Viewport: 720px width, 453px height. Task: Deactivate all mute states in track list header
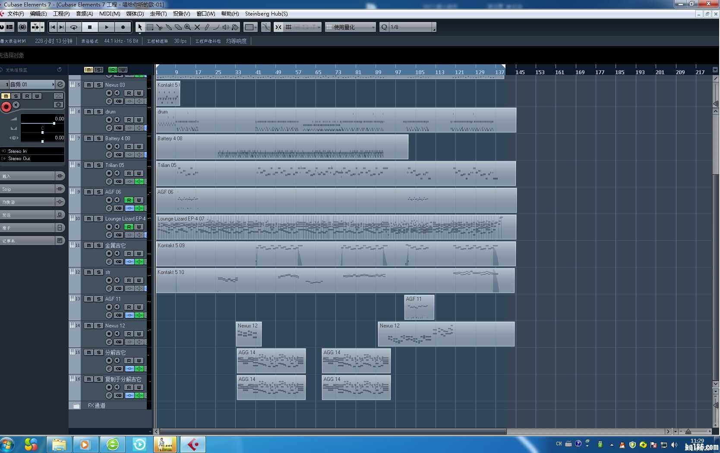(88, 69)
